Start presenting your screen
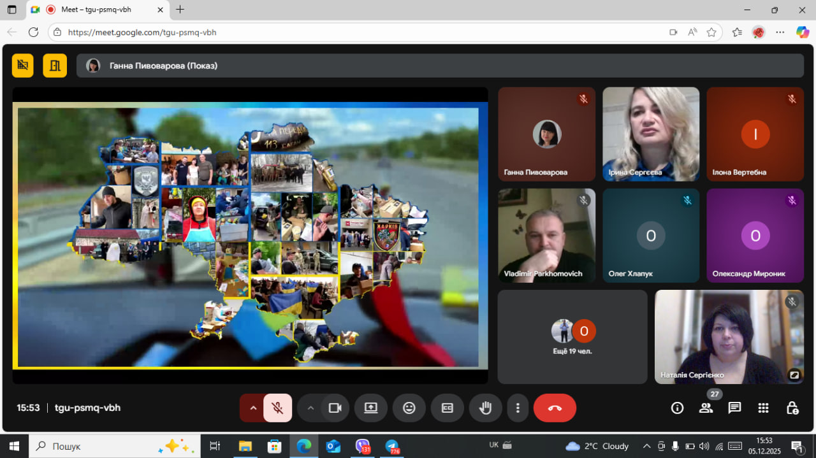Viewport: 816px width, 458px height. pos(371,408)
